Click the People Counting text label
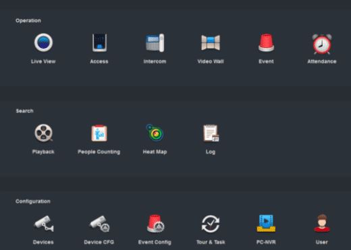Image resolution: width=351 pixels, height=250 pixels. (x=99, y=152)
